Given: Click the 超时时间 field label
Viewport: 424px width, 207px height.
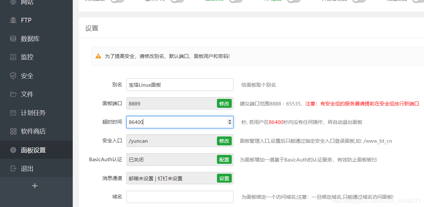Looking at the screenshot, I should pyautogui.click(x=112, y=122).
